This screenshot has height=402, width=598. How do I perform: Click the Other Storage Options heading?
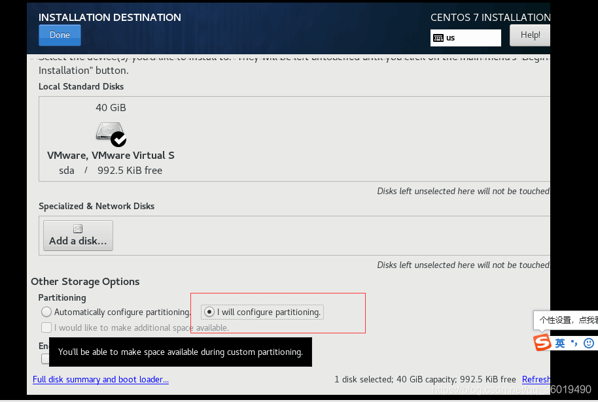click(x=85, y=282)
